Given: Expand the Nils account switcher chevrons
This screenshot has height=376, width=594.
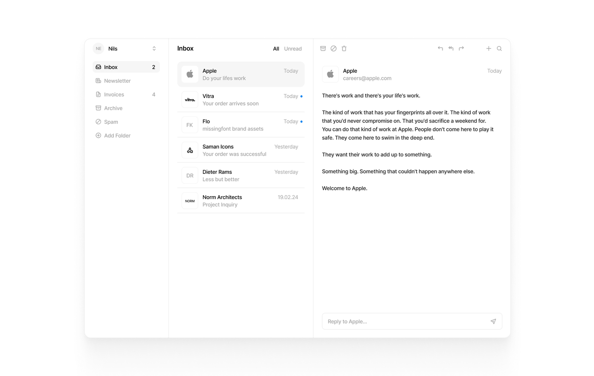Looking at the screenshot, I should pos(154,49).
